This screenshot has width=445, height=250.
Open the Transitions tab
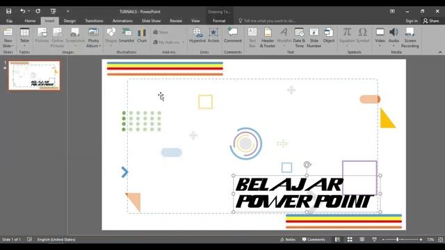pyautogui.click(x=94, y=21)
